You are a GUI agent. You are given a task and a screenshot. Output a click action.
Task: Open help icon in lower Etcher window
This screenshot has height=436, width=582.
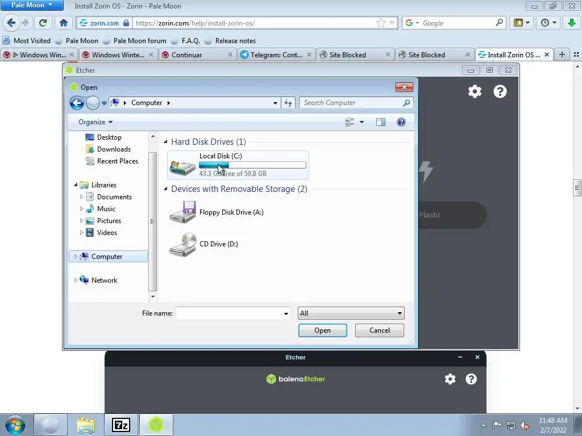pyautogui.click(x=471, y=379)
